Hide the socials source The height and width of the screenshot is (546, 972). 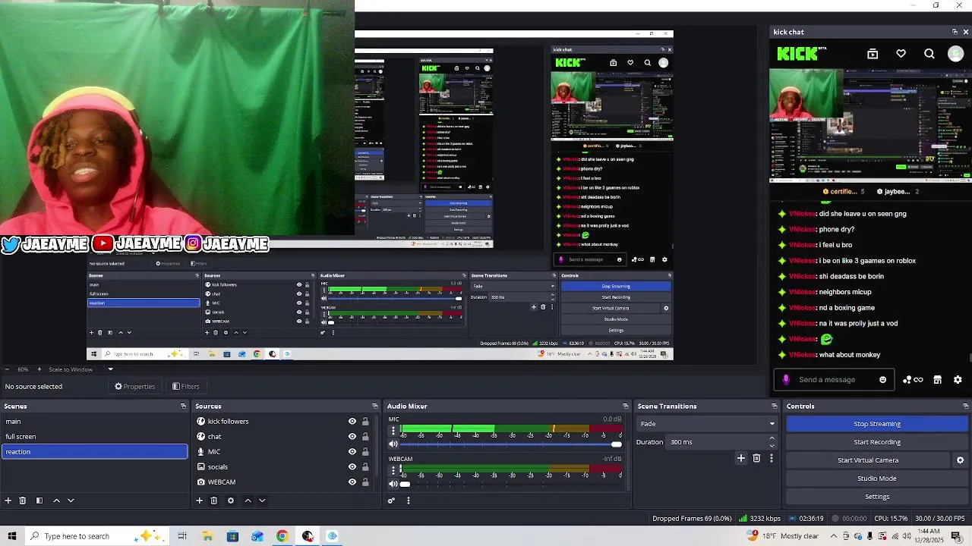pos(352,467)
